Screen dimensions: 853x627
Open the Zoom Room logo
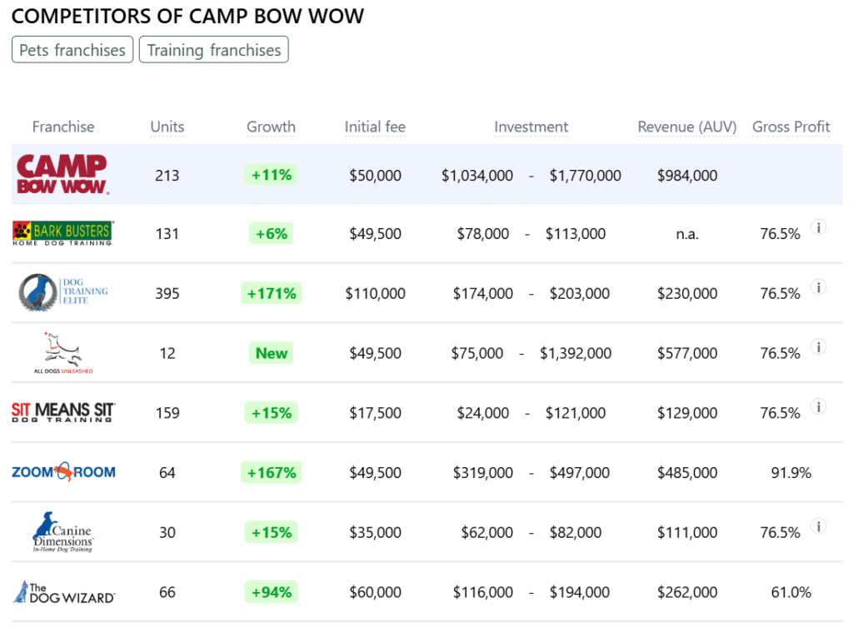[x=63, y=471]
